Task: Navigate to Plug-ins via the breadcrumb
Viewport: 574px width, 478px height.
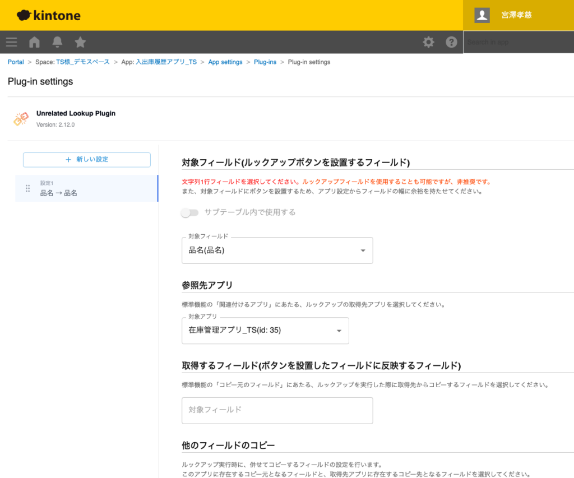Action: [265, 62]
